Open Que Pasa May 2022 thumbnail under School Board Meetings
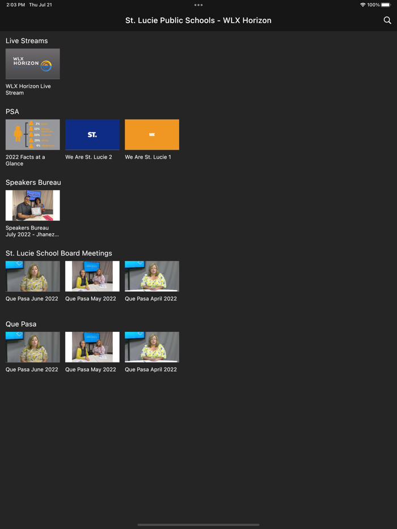 92,276
